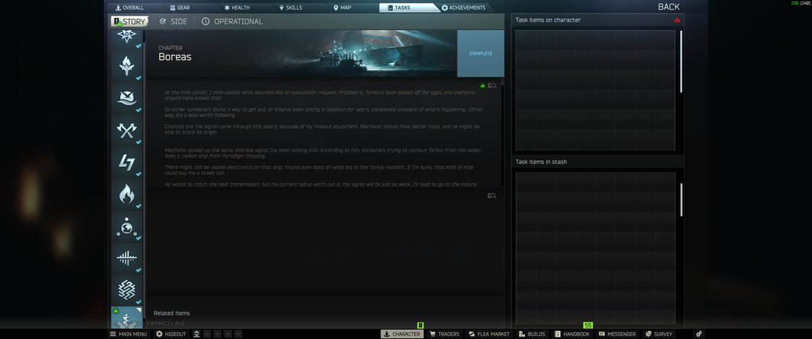Open the Handbook
Screen dimensions: 812x339
tap(572, 334)
